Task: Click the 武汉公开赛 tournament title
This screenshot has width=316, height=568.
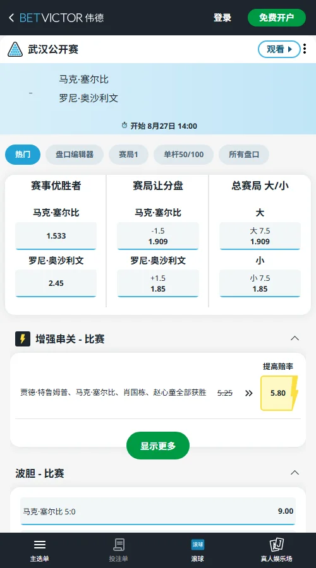Action: click(x=53, y=49)
